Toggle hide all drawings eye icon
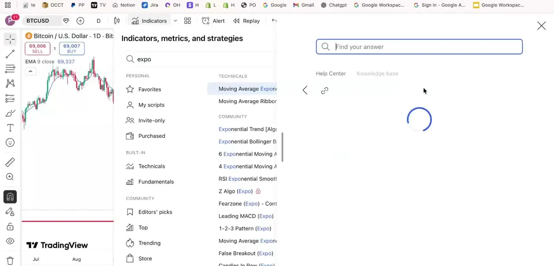 click(x=10, y=241)
